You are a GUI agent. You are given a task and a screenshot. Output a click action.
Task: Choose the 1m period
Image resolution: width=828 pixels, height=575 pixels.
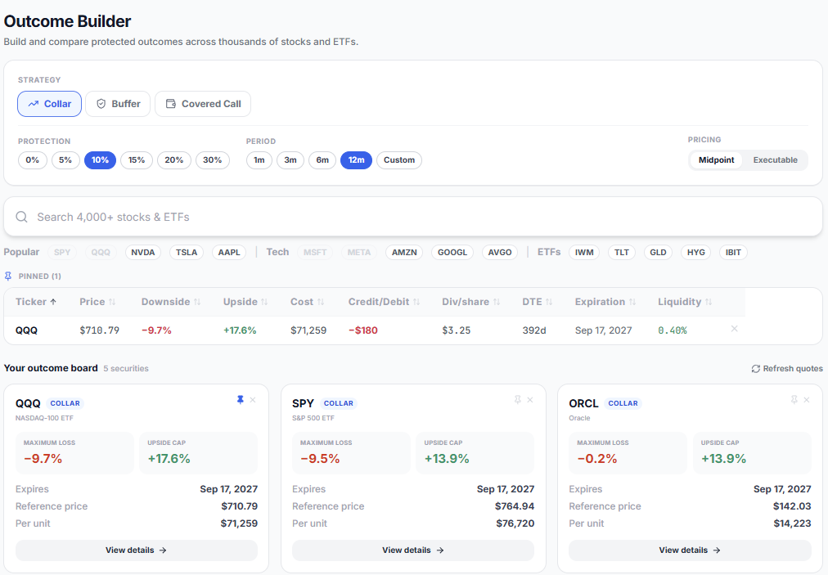tap(259, 160)
